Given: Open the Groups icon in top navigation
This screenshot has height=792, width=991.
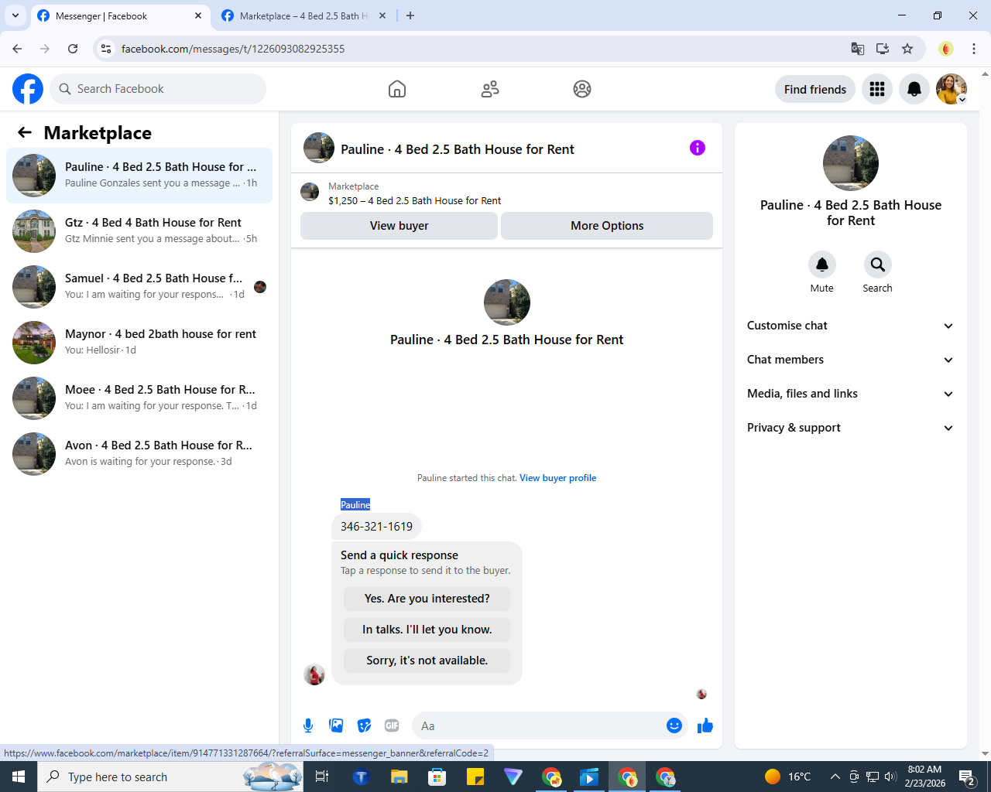Looking at the screenshot, I should [582, 89].
